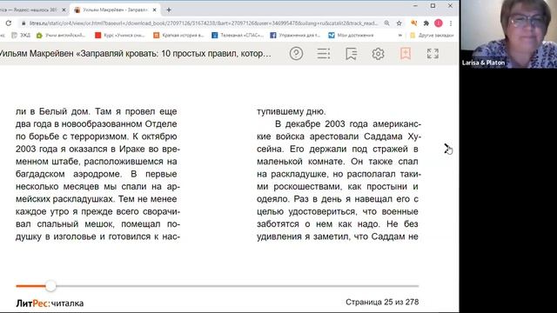Click the reading progress slider track

[x=218, y=286]
